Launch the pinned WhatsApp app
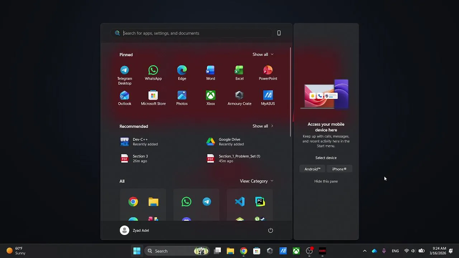The height and width of the screenshot is (258, 459). (x=153, y=73)
